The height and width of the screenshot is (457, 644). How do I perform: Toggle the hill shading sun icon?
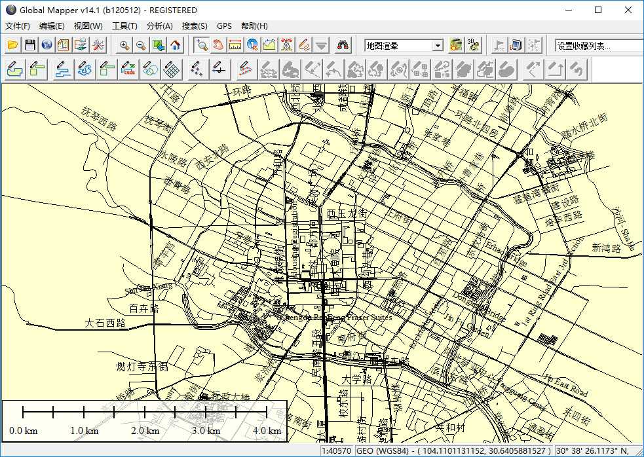pyautogui.click(x=456, y=45)
